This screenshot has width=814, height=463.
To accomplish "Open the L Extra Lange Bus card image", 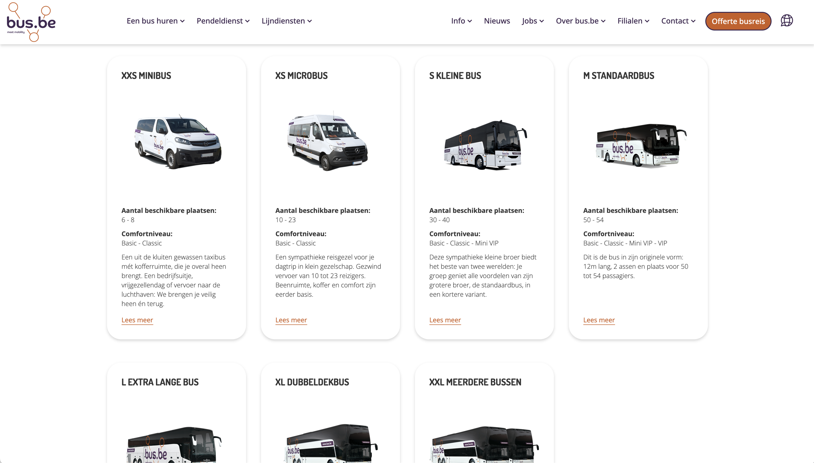I will coord(174,444).
